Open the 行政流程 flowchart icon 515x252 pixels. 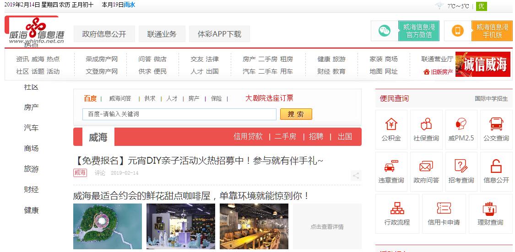pos(397,209)
